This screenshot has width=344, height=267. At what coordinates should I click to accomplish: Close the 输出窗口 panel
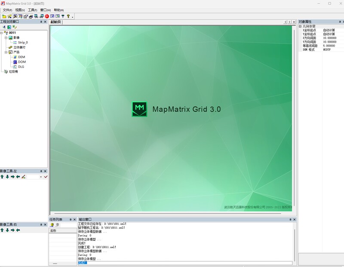[x=295, y=219]
